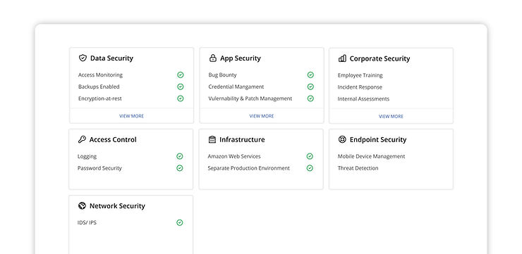Open View More under Corporate Security
The image size is (522, 254).
pos(391,116)
